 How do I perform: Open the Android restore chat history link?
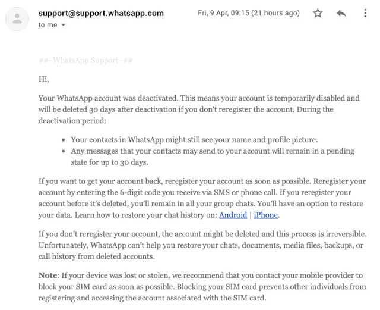(x=233, y=215)
